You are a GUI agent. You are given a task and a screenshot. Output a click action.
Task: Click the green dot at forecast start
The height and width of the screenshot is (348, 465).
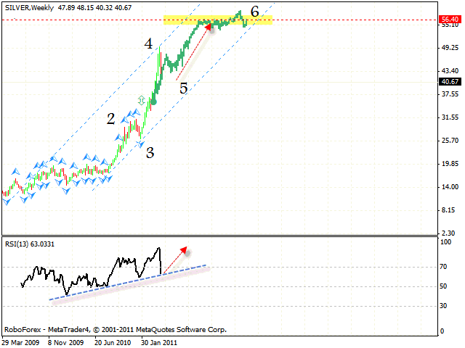tap(153, 102)
